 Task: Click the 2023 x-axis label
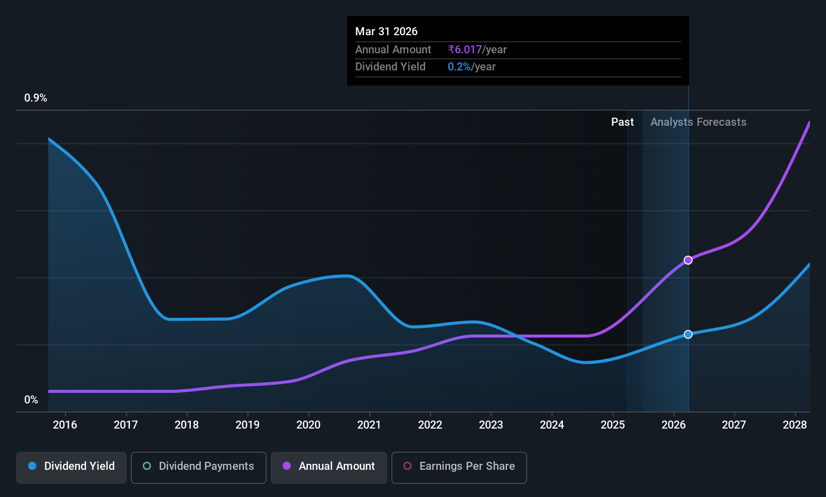click(x=491, y=425)
